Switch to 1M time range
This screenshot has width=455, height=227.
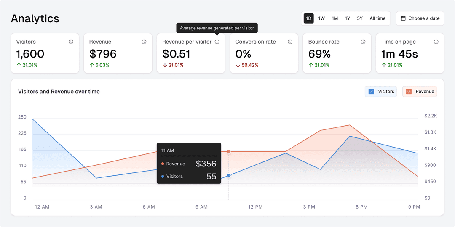coord(335,18)
